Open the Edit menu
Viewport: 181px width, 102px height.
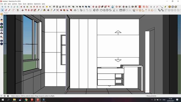pyautogui.click(x=5, y=4)
